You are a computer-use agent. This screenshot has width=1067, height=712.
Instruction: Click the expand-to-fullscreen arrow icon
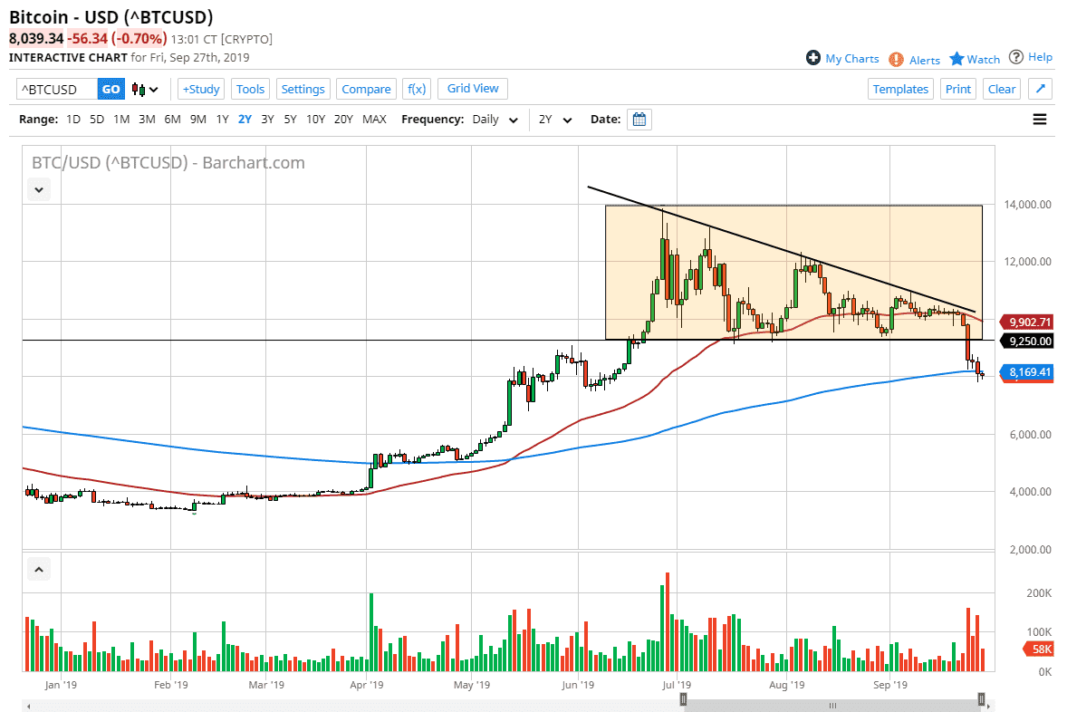point(1039,89)
